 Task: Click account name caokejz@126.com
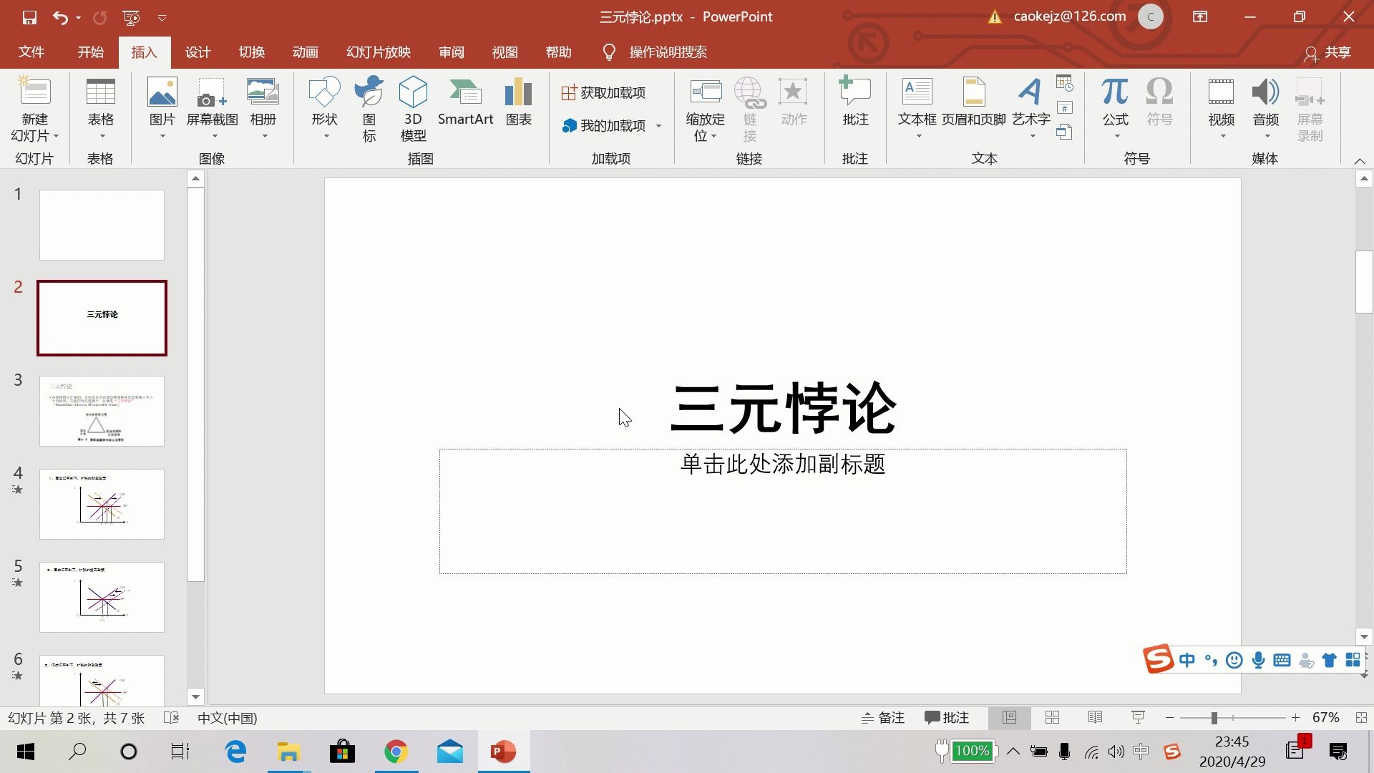point(1069,16)
